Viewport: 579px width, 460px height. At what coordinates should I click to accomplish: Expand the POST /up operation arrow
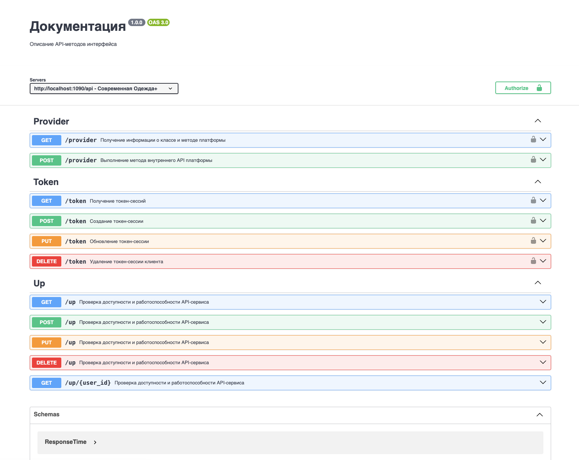[543, 322]
